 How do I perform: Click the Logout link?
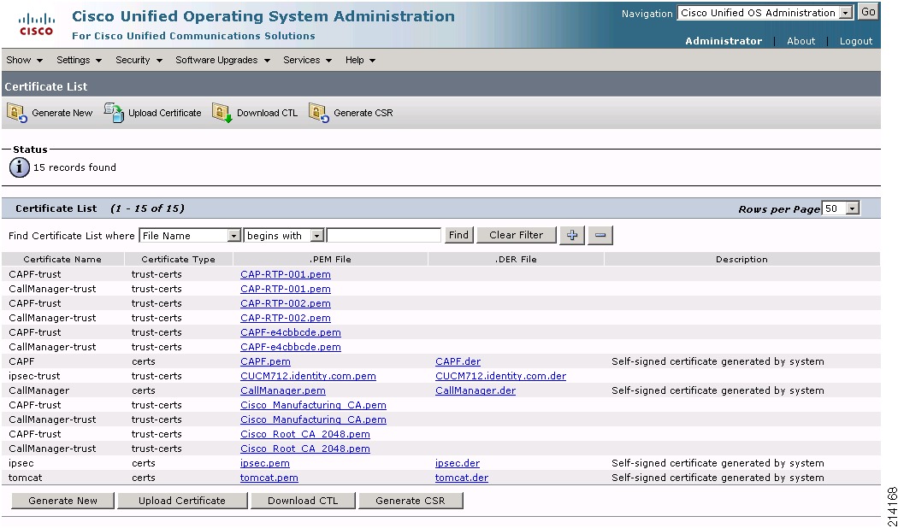click(856, 41)
